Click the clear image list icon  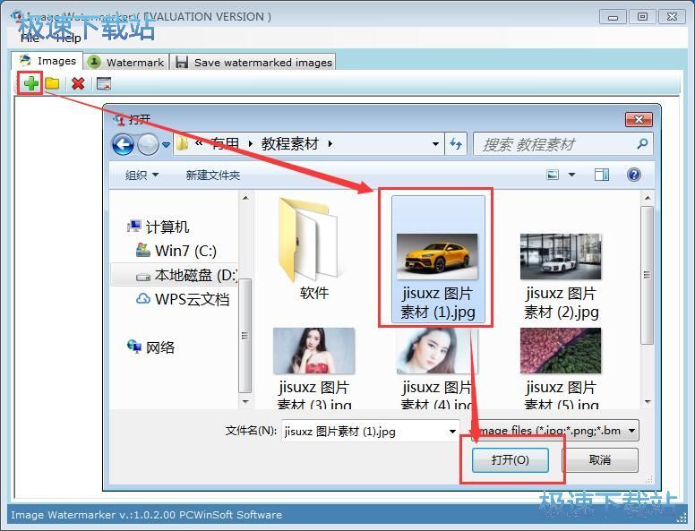click(x=104, y=83)
